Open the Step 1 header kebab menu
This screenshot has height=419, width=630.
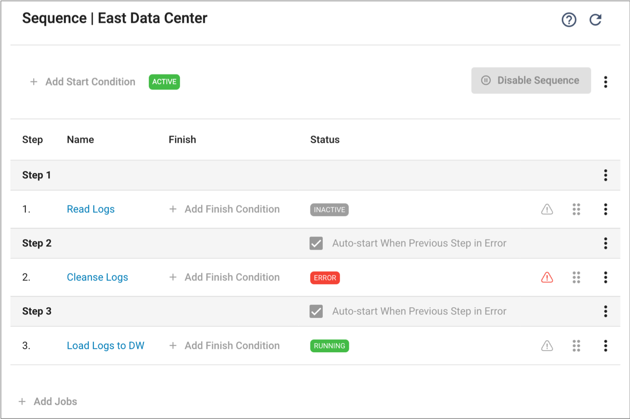click(605, 175)
